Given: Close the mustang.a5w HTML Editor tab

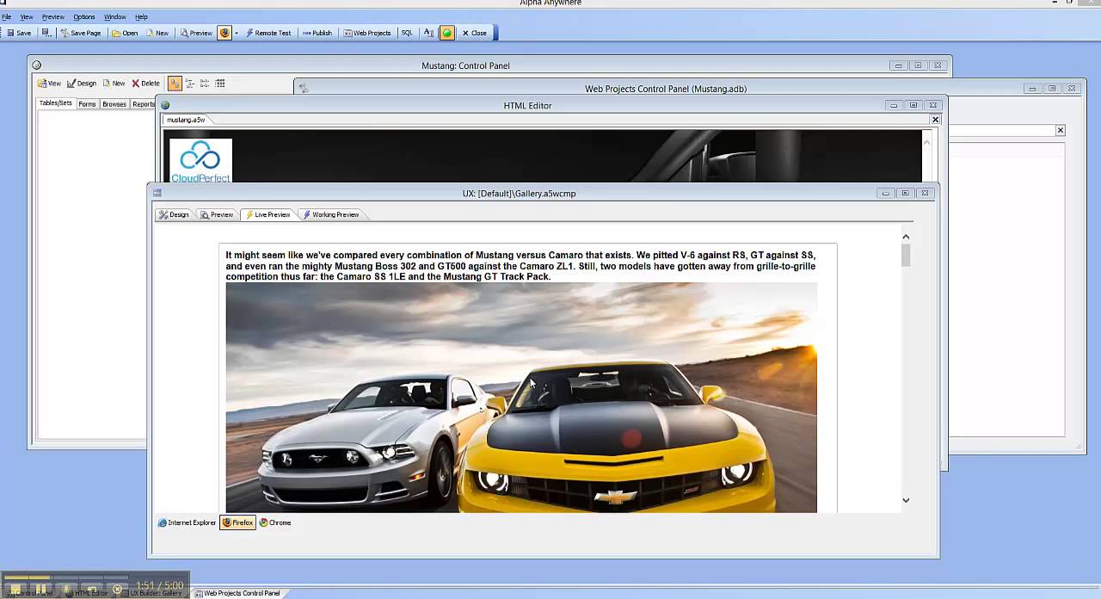Looking at the screenshot, I should coord(936,120).
